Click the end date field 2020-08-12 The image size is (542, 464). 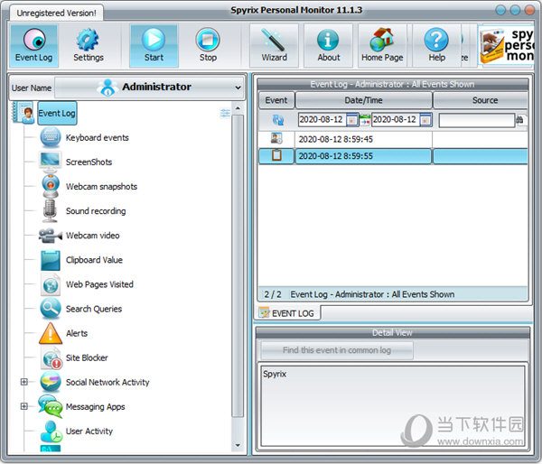coord(395,119)
